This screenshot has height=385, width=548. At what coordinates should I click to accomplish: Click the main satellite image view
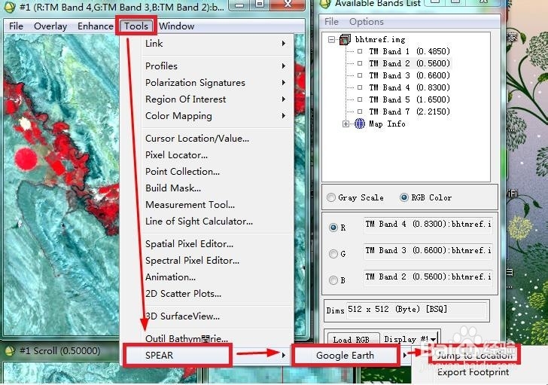(x=61, y=185)
